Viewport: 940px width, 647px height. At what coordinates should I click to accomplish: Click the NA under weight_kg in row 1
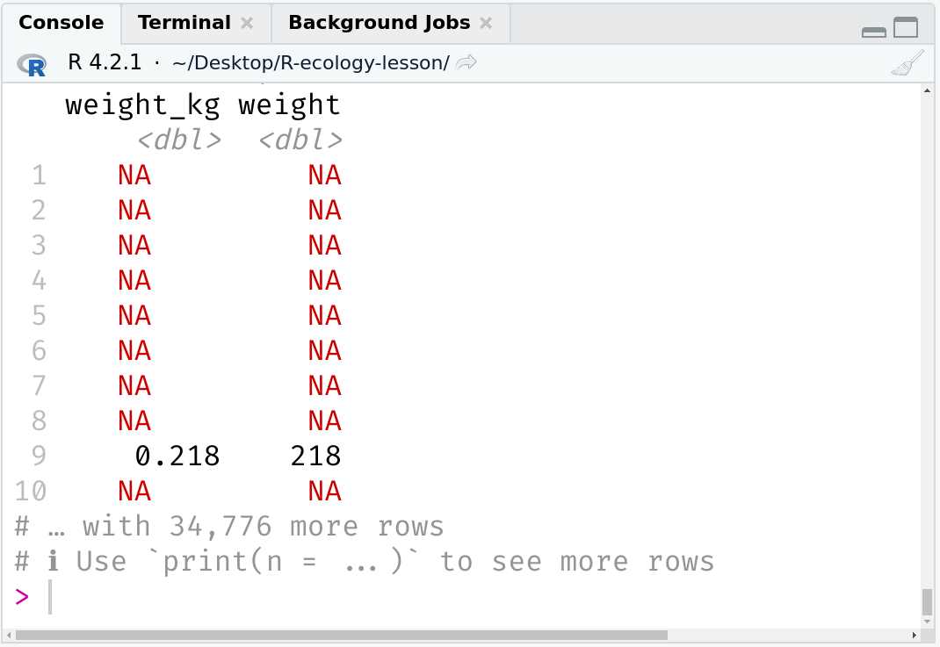pos(134,176)
